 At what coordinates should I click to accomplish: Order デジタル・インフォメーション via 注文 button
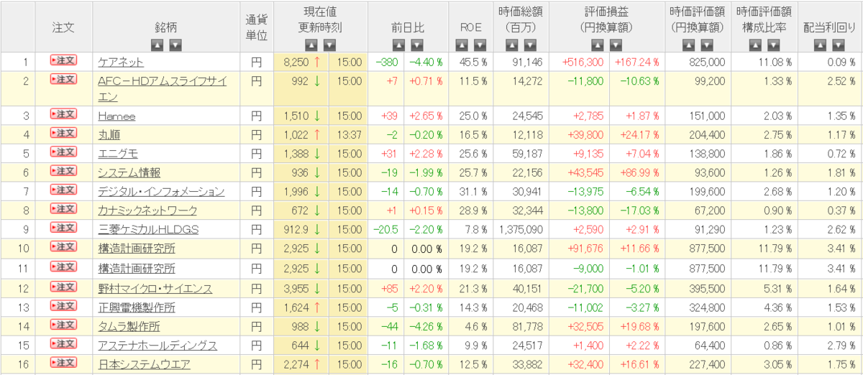tap(63, 190)
